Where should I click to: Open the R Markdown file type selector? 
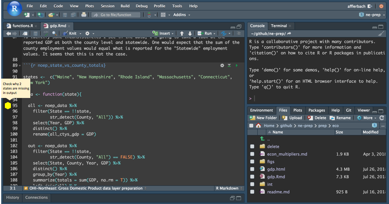229,188
